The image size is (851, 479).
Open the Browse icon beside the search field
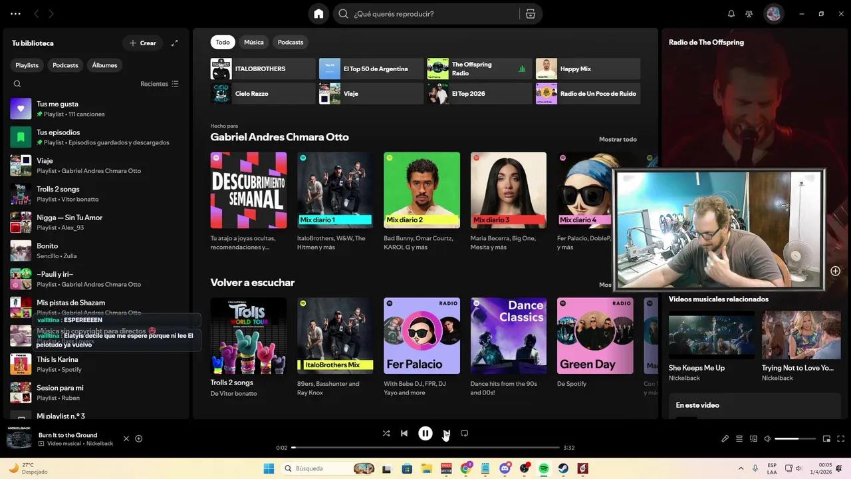coord(530,14)
